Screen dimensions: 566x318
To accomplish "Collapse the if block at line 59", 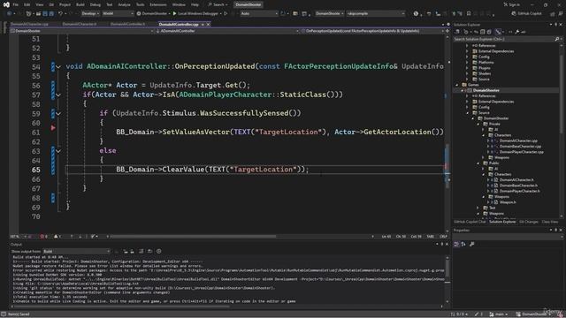I will tap(58, 114).
